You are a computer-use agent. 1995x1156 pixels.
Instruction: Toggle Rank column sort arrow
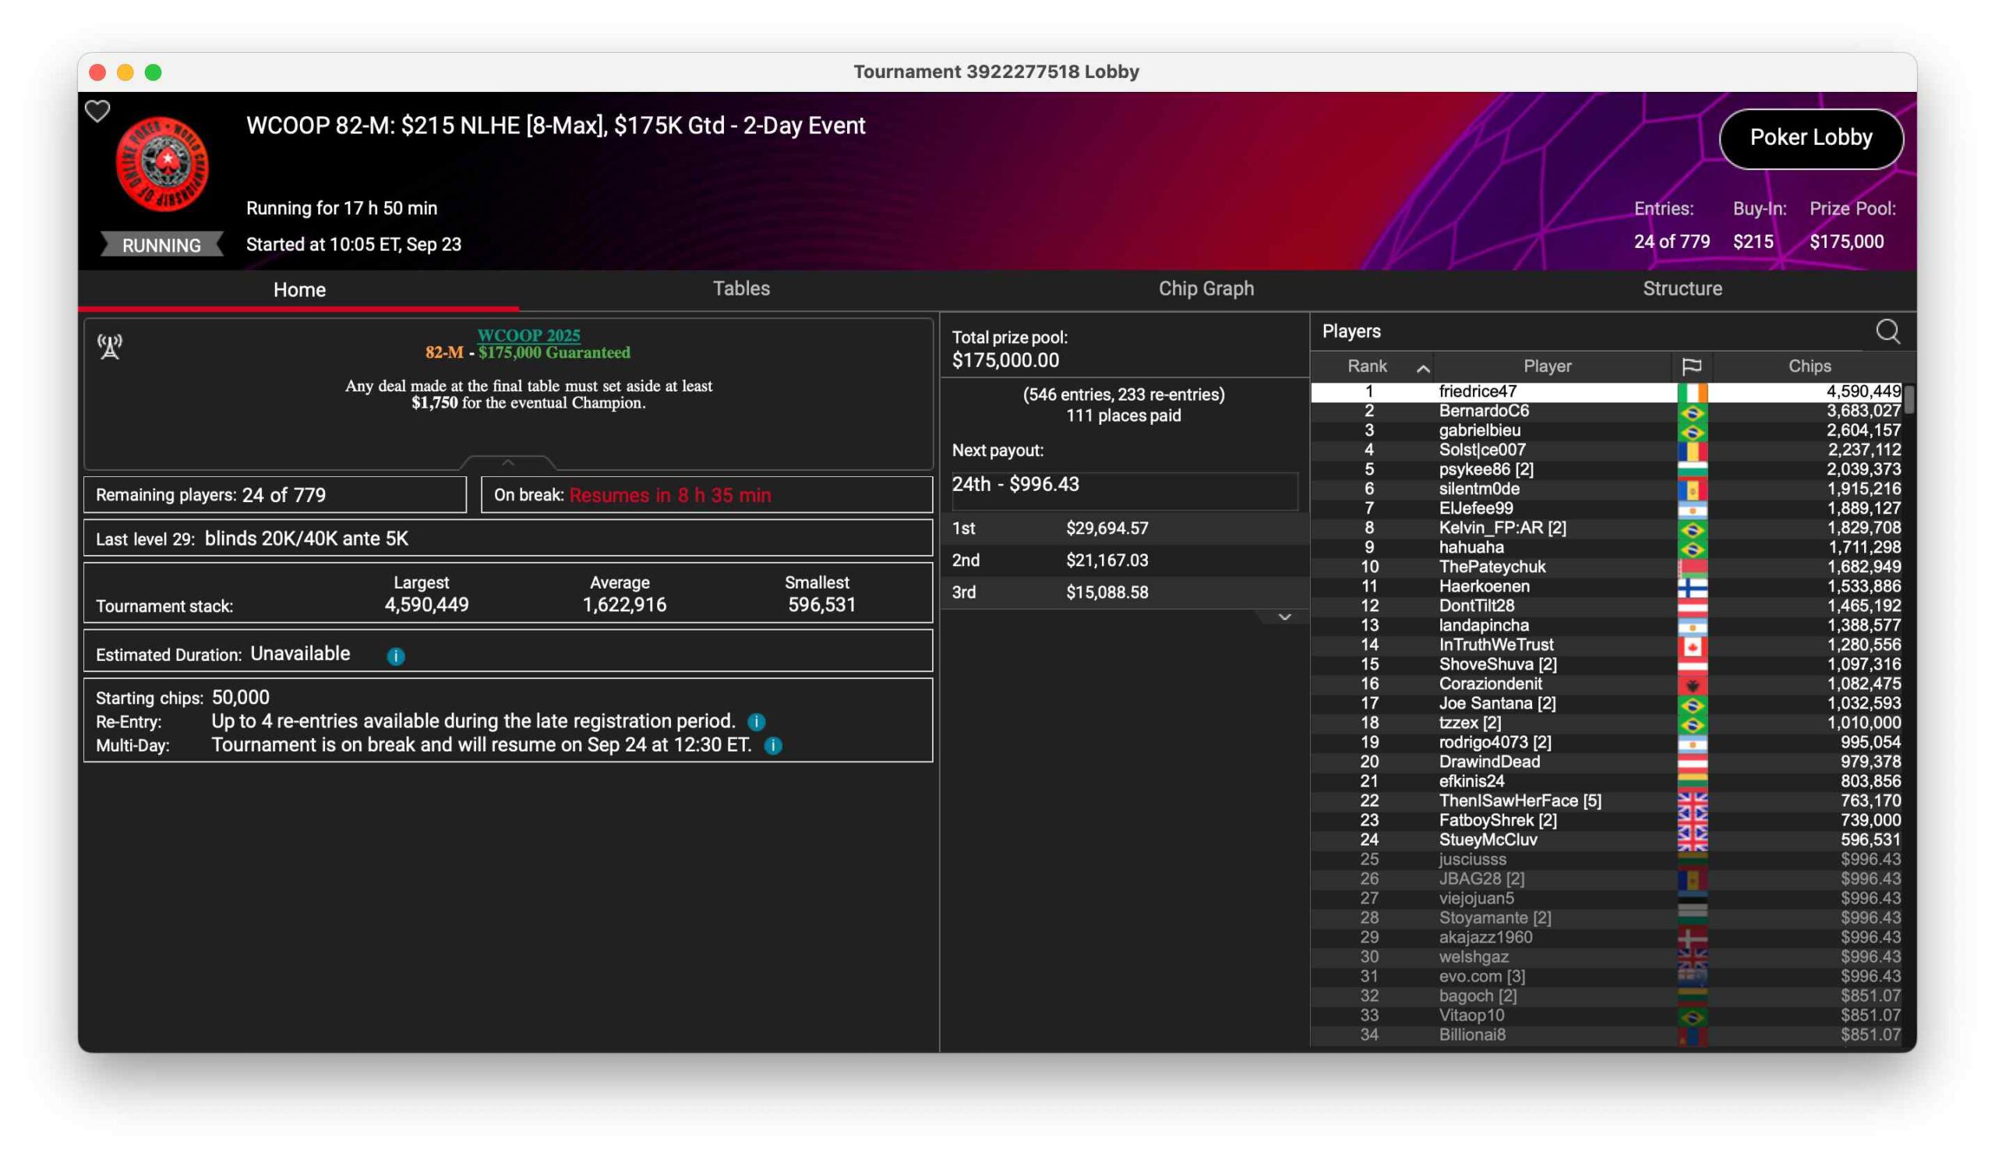click(x=1423, y=368)
